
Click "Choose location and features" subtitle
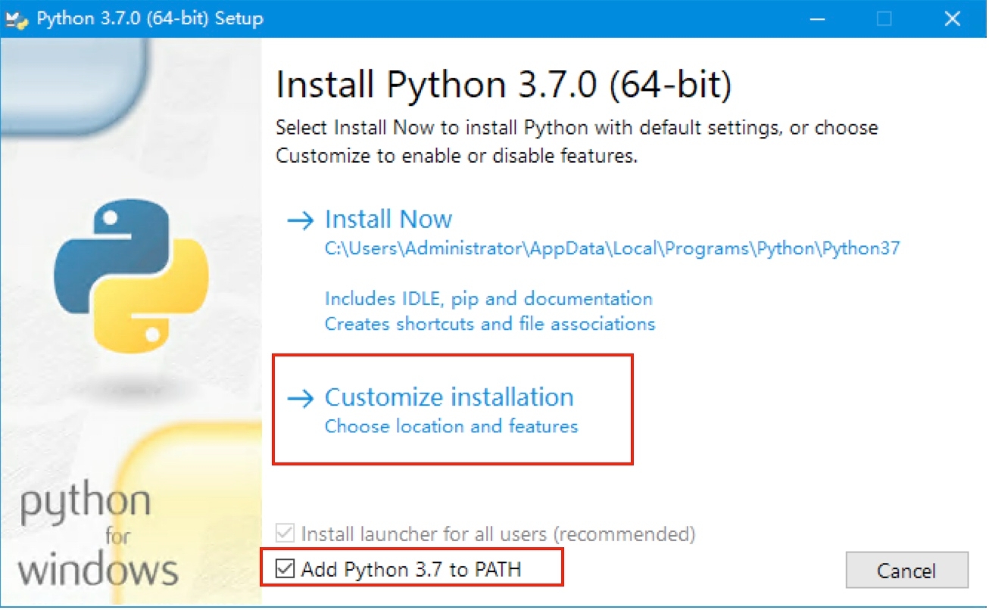coord(451,427)
